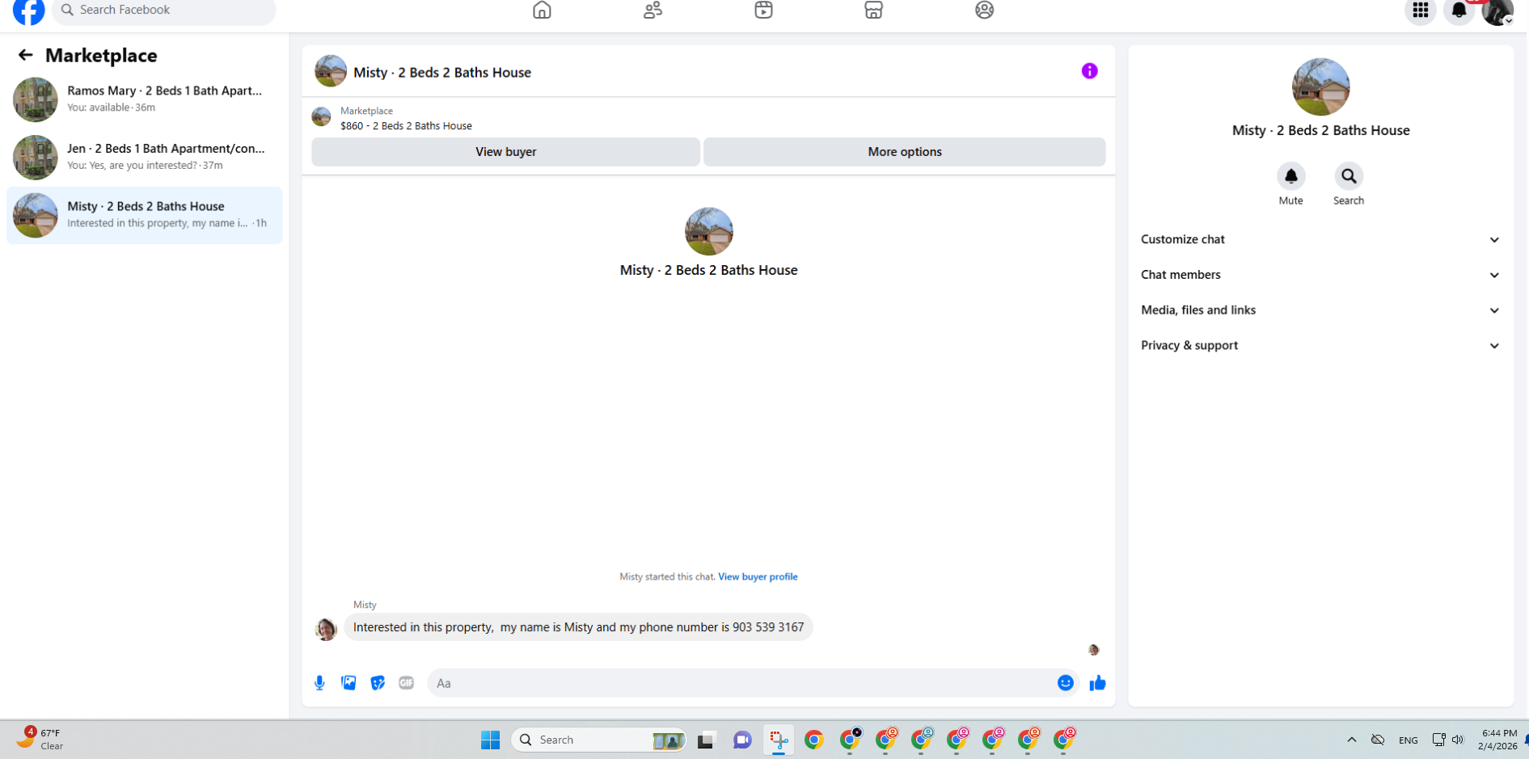Click the Search Facebook field
The width and height of the screenshot is (1529, 759).
click(x=164, y=11)
